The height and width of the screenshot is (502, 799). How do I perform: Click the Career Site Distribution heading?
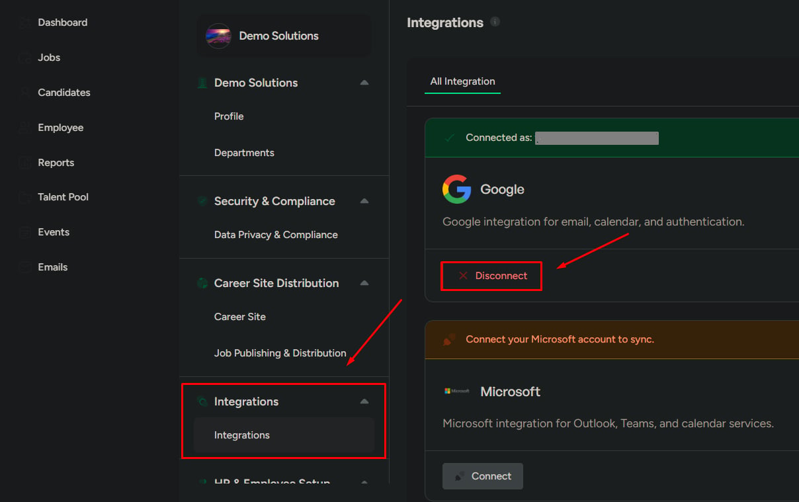tap(276, 283)
